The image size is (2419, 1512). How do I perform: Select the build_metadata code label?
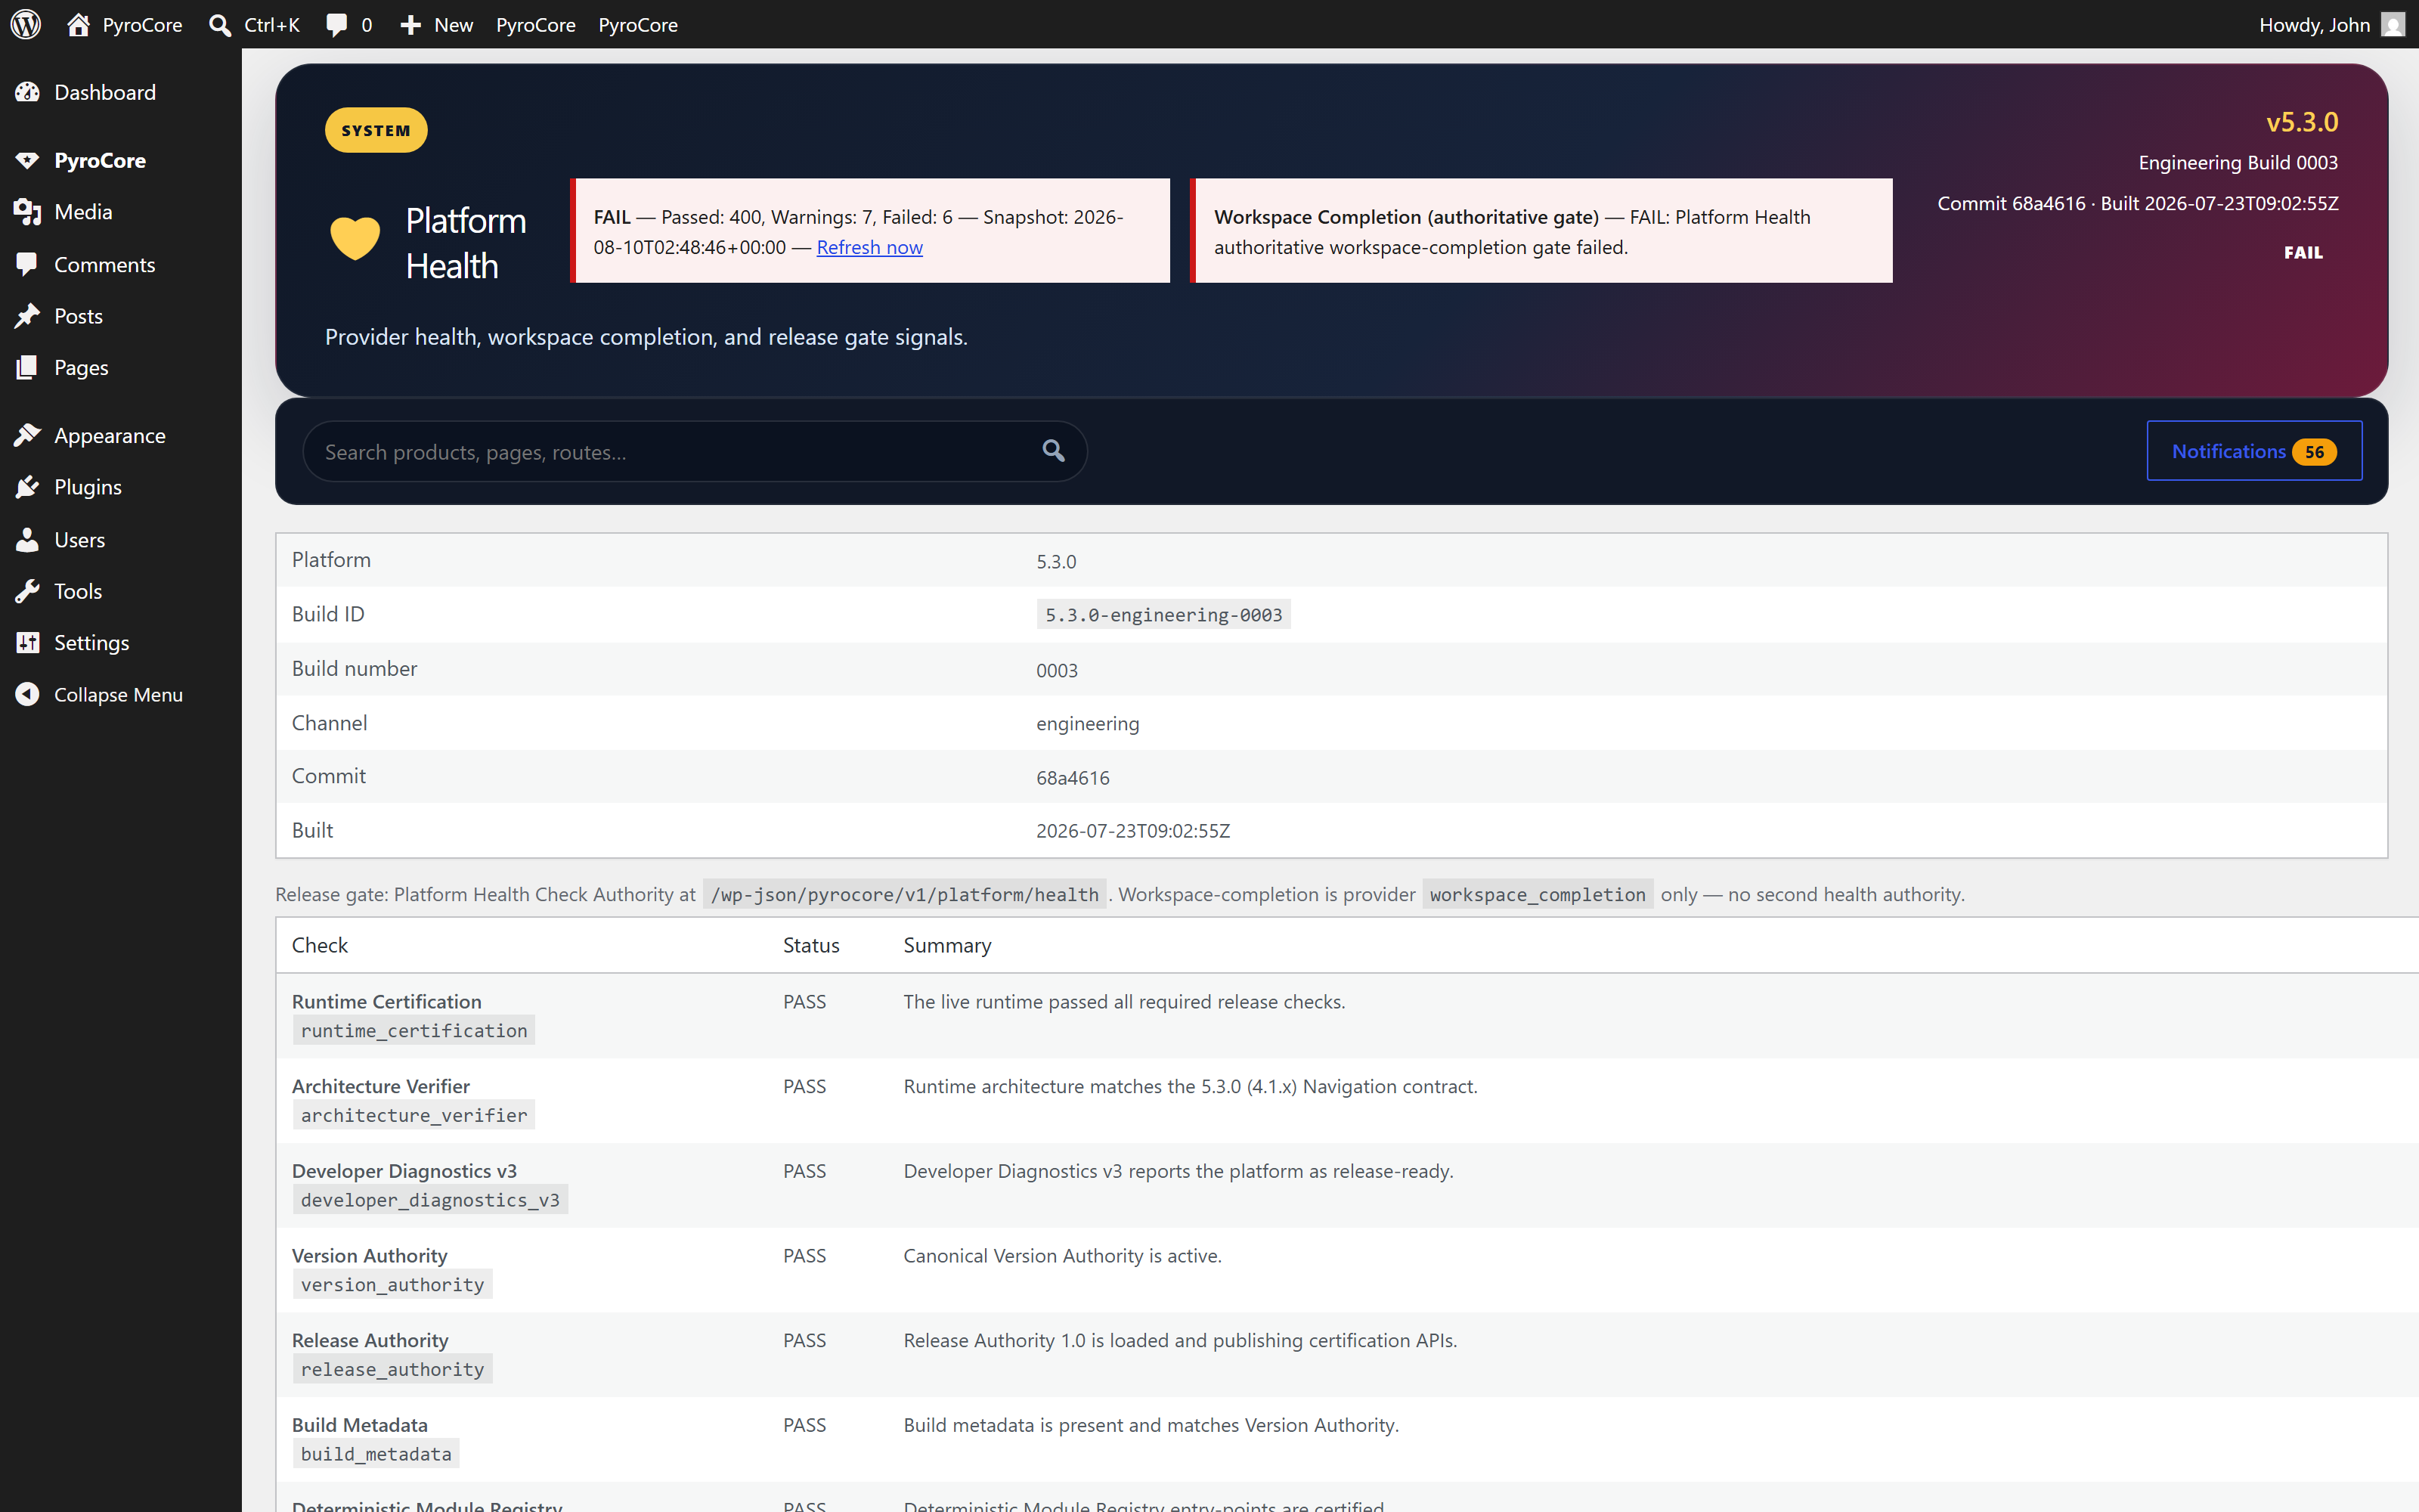coord(376,1454)
